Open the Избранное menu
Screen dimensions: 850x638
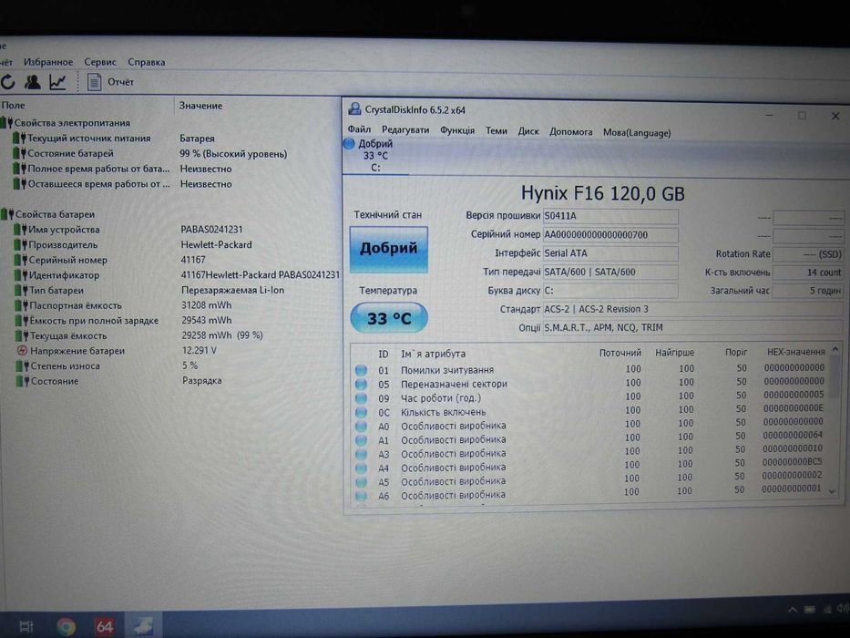coord(48,62)
